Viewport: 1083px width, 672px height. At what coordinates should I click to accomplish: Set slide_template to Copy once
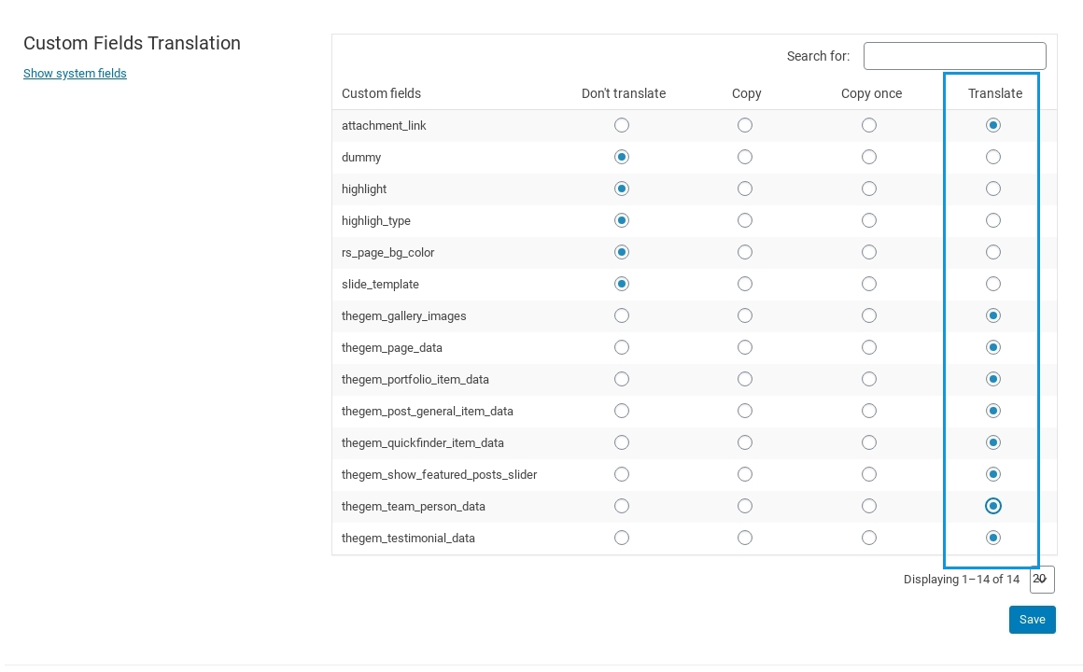click(869, 284)
